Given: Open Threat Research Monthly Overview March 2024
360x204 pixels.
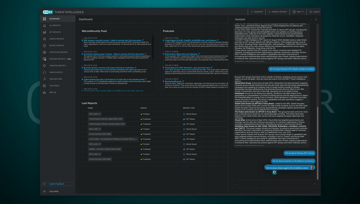Looking at the screenshot, I should [107, 124].
